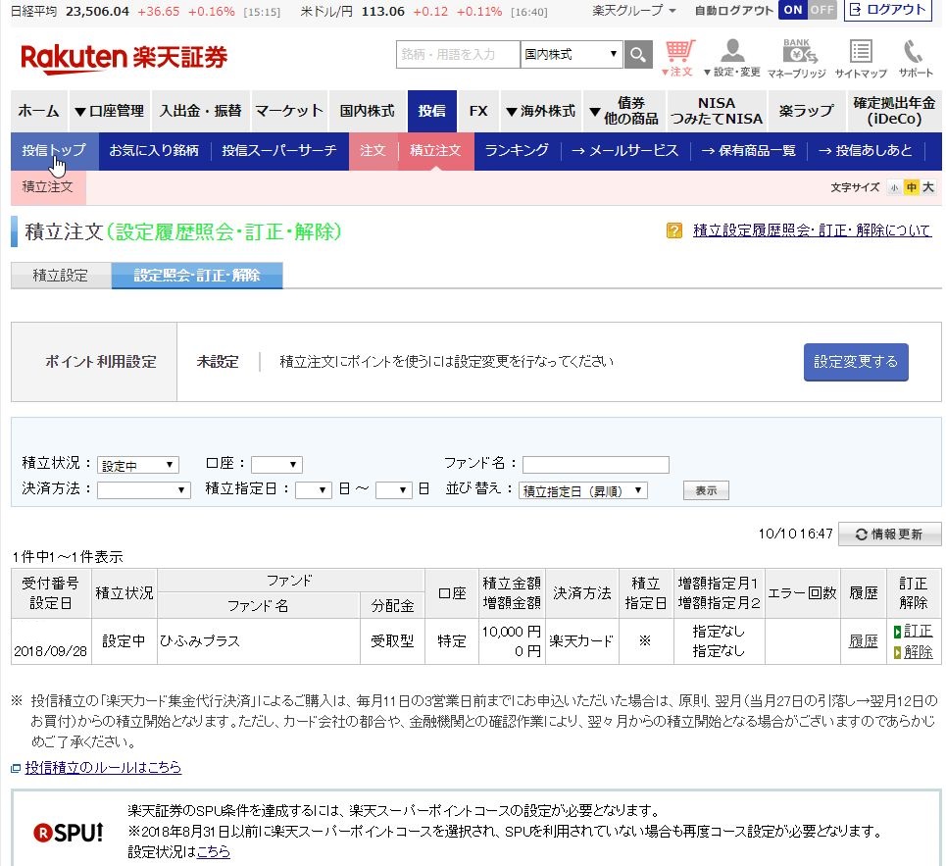Click the 表示 filter button
This screenshot has height=866, width=946.
(x=706, y=490)
